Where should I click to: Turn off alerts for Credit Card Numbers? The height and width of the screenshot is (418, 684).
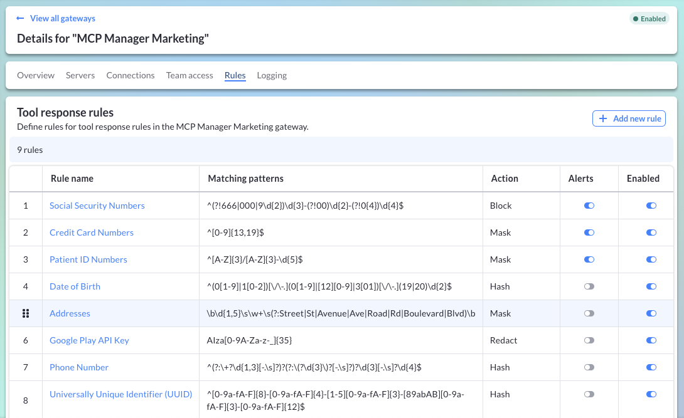pos(589,233)
